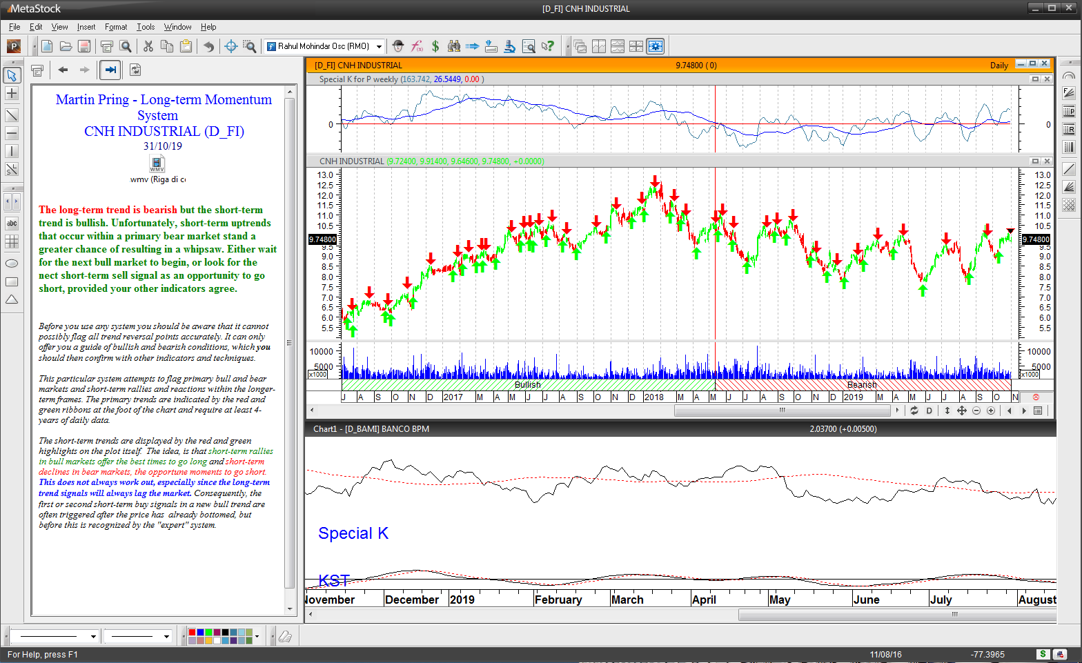Click the back arrow in commentary toolbar

63,70
